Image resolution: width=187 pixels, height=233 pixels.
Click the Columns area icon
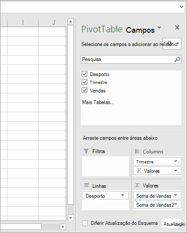tap(137, 151)
